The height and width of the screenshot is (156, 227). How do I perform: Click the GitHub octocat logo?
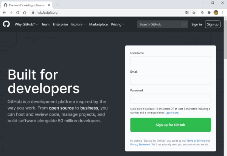pyautogui.click(x=6, y=24)
